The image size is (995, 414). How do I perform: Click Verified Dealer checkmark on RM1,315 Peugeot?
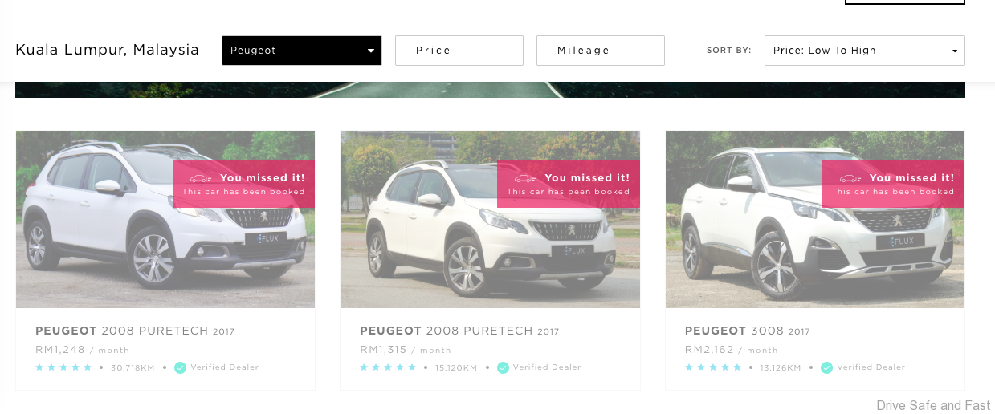pyautogui.click(x=503, y=367)
